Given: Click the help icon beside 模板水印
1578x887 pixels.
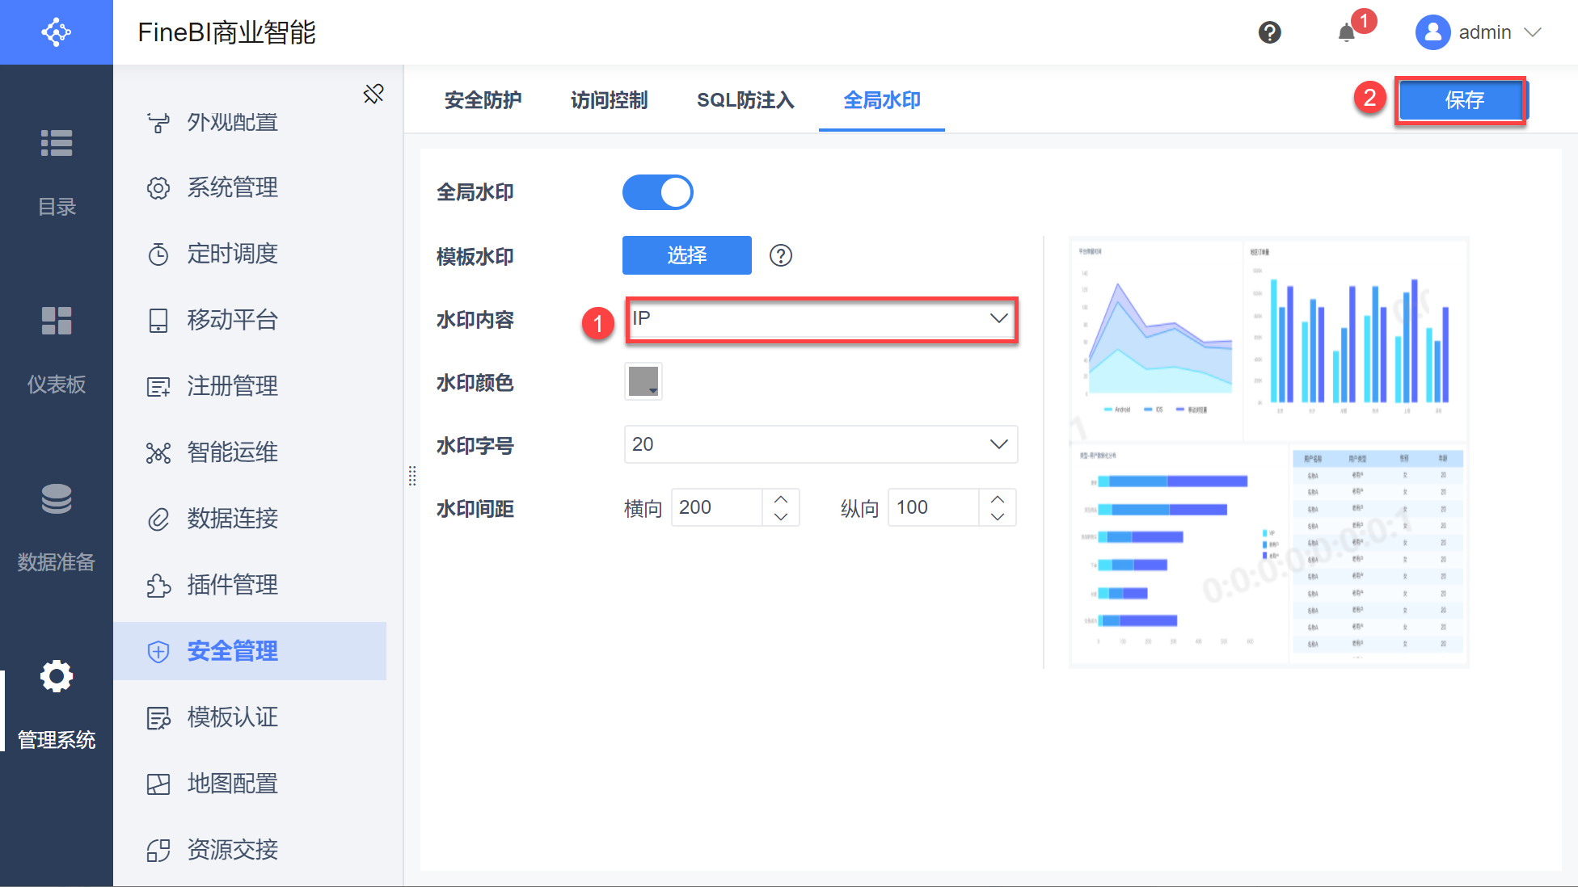Looking at the screenshot, I should coord(780,256).
